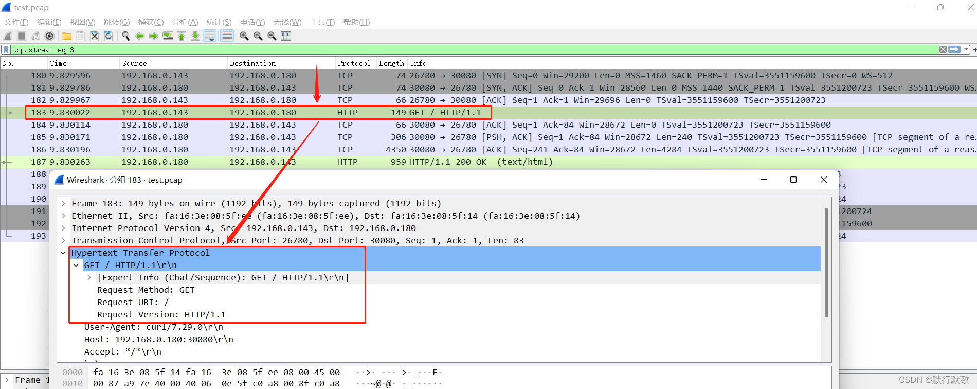Toggle auto-scroll during live capture
The width and height of the screenshot is (977, 389).
pyautogui.click(x=210, y=36)
